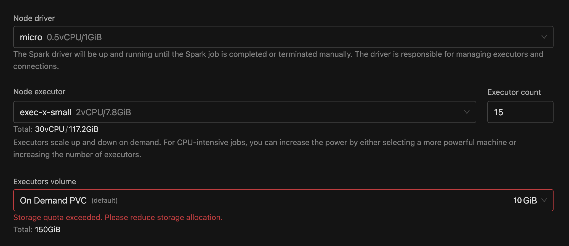Click the Executor count input showing 15
Viewport: 569px width, 246px height.
[x=520, y=112]
